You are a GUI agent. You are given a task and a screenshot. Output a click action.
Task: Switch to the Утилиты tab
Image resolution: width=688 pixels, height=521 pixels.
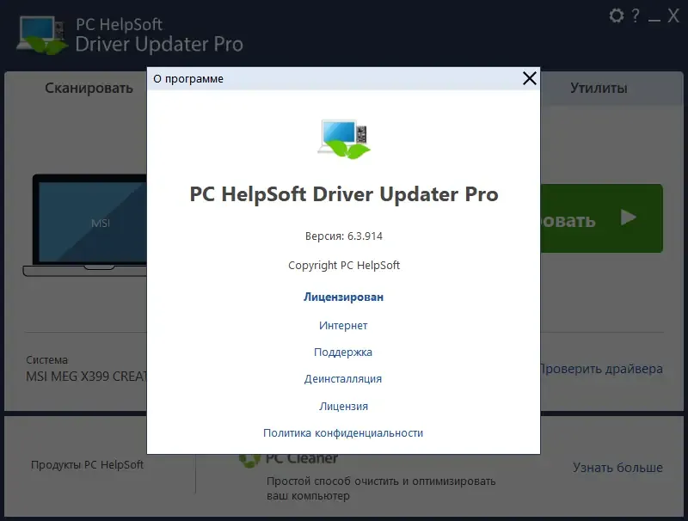click(599, 89)
